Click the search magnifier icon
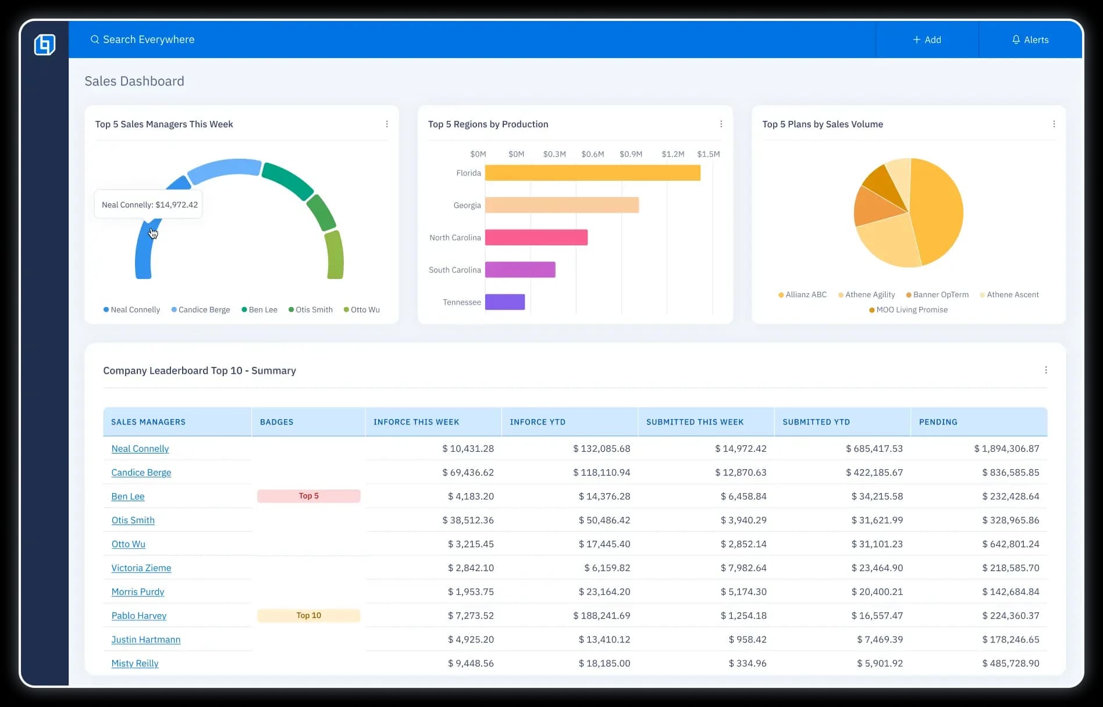The height and width of the screenshot is (707, 1103). point(94,40)
